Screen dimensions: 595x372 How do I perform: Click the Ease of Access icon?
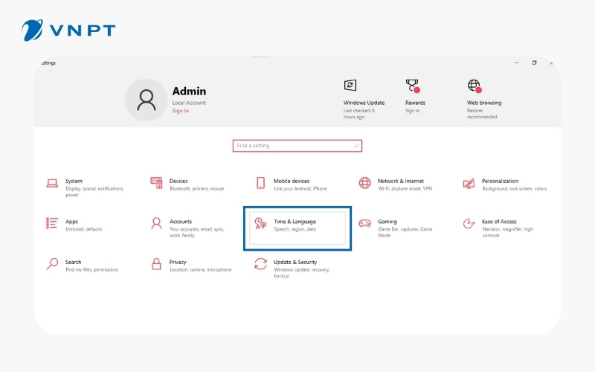(x=469, y=223)
